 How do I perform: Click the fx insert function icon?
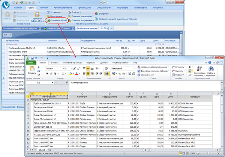tap(67, 83)
